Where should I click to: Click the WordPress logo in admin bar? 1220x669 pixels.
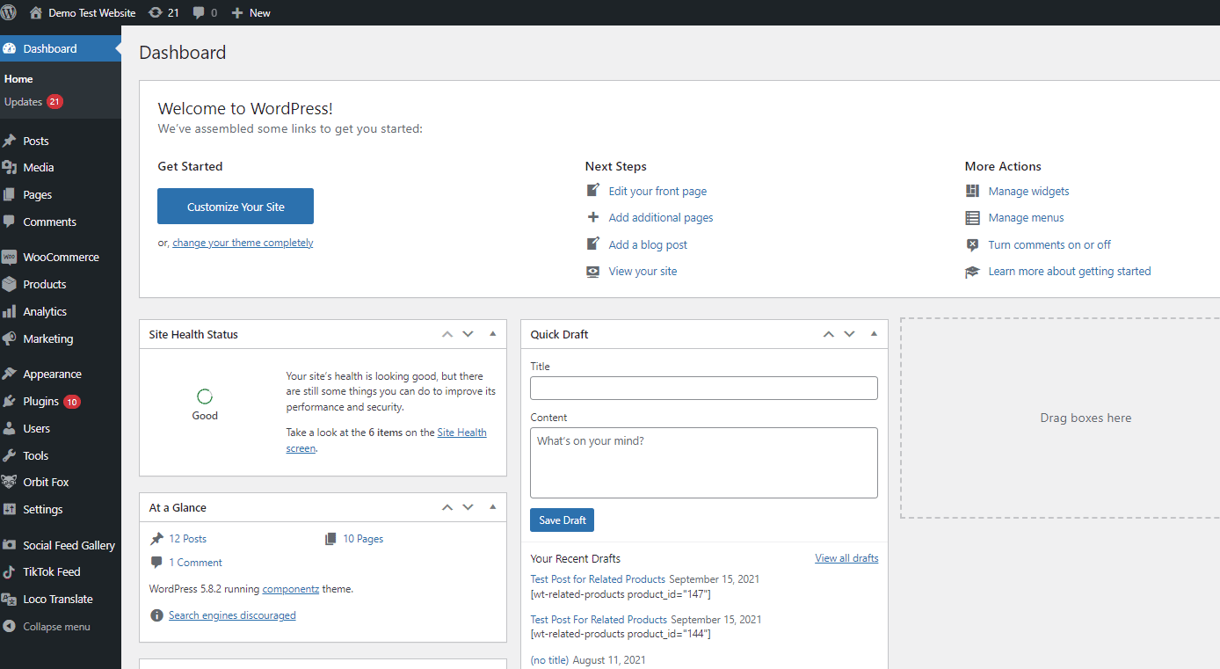pyautogui.click(x=9, y=12)
